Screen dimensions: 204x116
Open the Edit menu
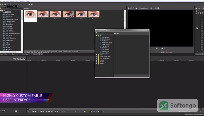pos(4,1)
